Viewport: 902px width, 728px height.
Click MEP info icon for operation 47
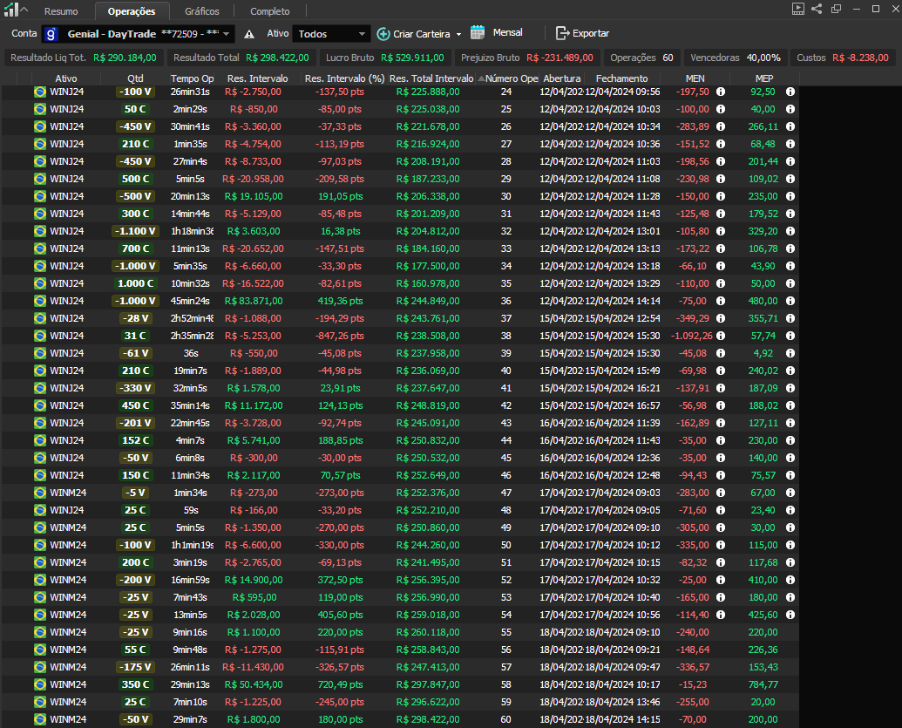coord(790,493)
